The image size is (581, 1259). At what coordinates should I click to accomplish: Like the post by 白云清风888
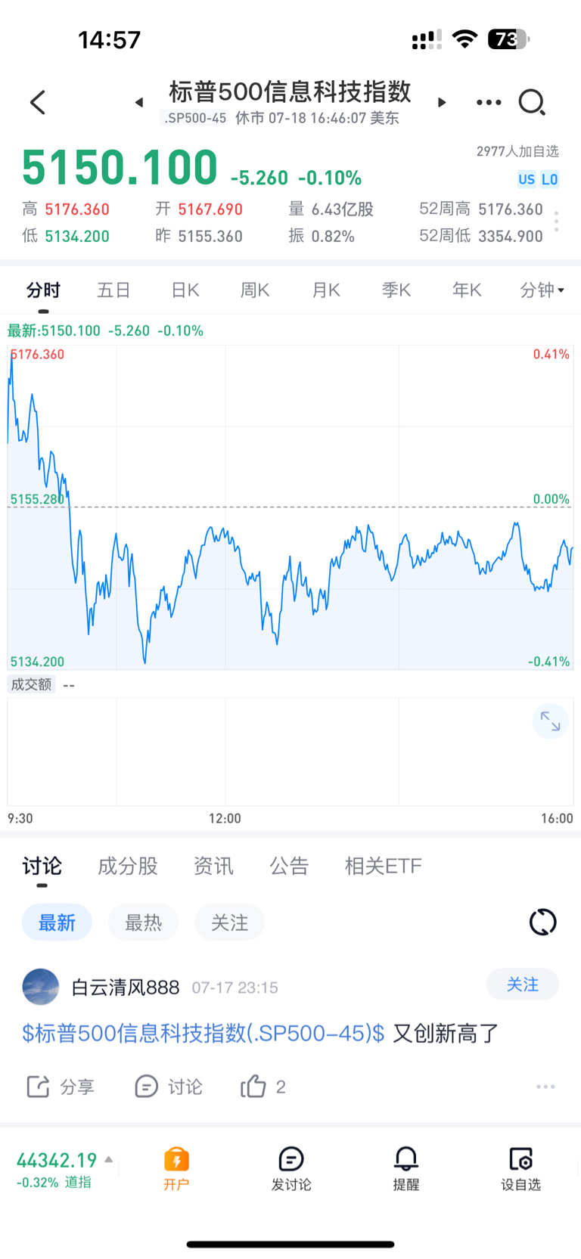pos(263,1087)
